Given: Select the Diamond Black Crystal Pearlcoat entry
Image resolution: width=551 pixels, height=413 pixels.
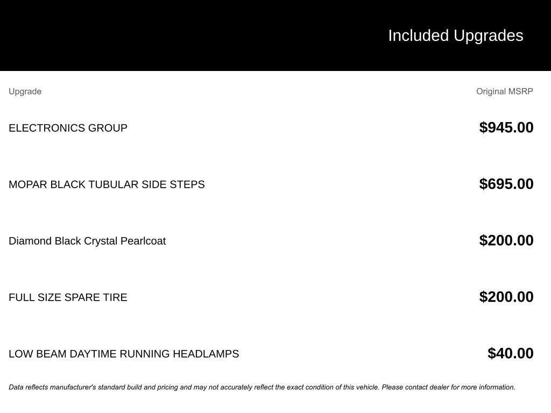Looking at the screenshot, I should 87,241.
